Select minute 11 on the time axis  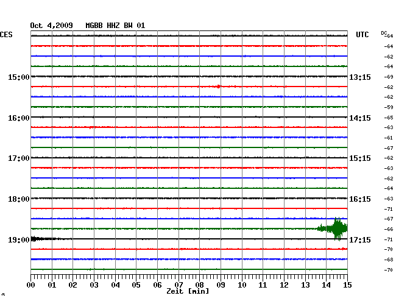tap(263, 285)
